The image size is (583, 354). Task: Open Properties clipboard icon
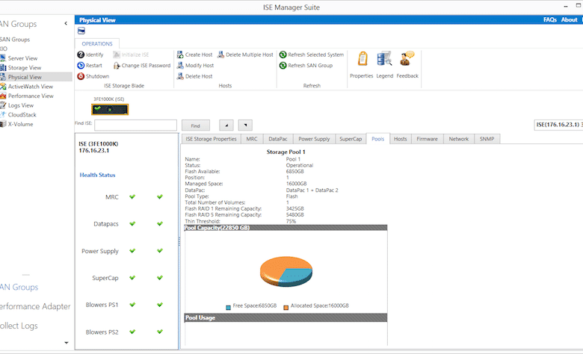pyautogui.click(x=363, y=59)
